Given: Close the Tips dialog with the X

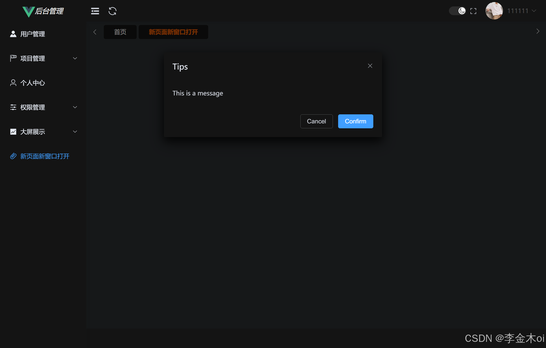Looking at the screenshot, I should click(x=370, y=66).
